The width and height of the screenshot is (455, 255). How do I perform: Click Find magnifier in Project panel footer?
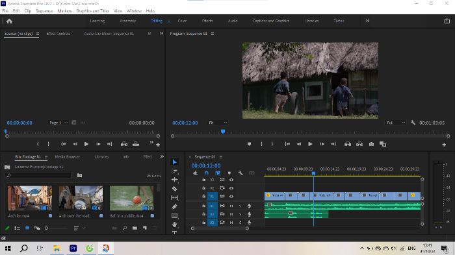(x=125, y=228)
